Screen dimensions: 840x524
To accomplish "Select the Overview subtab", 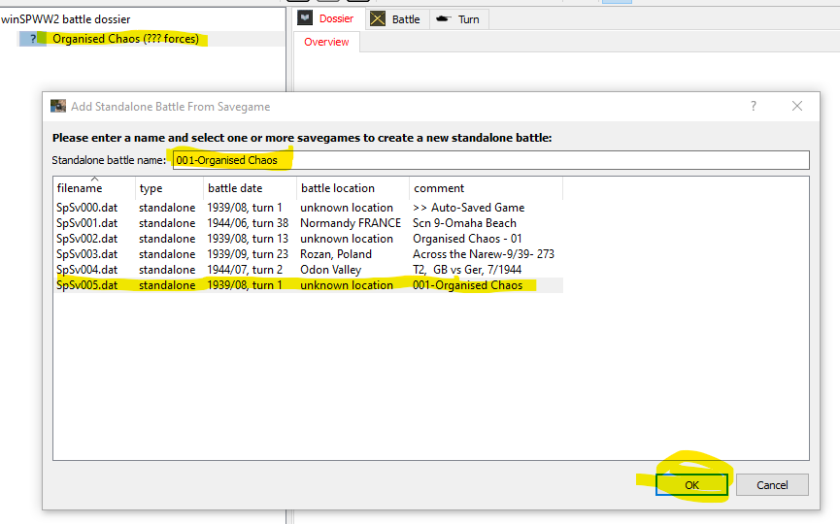I will [x=326, y=42].
